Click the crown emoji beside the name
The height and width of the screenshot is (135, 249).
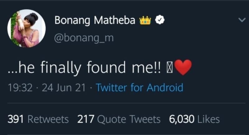tap(145, 20)
